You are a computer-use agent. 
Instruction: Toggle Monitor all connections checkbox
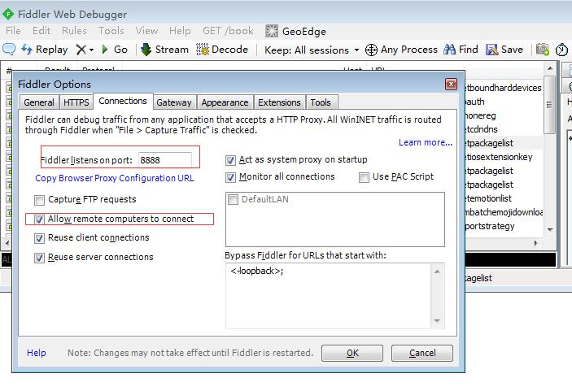[x=230, y=177]
